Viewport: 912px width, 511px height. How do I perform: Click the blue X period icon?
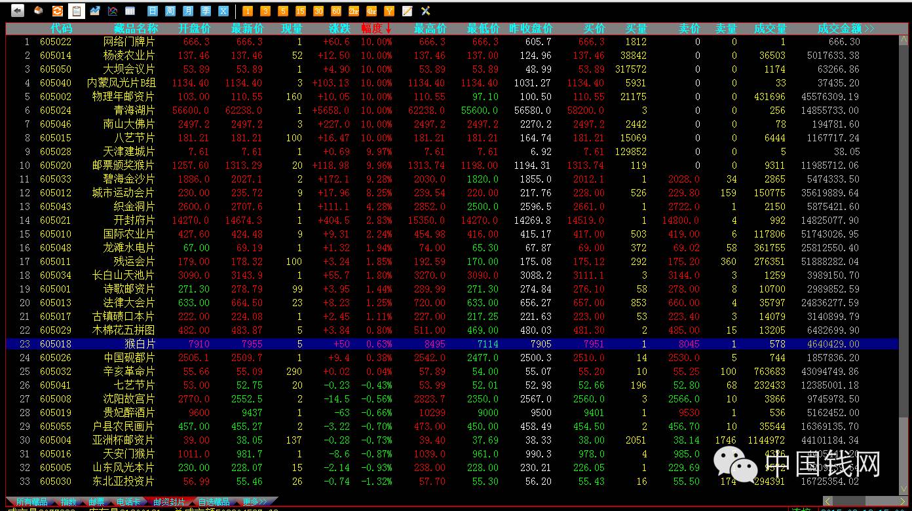[223, 11]
